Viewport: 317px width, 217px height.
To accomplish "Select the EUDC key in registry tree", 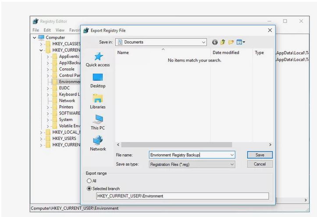I will pyautogui.click(x=64, y=88).
